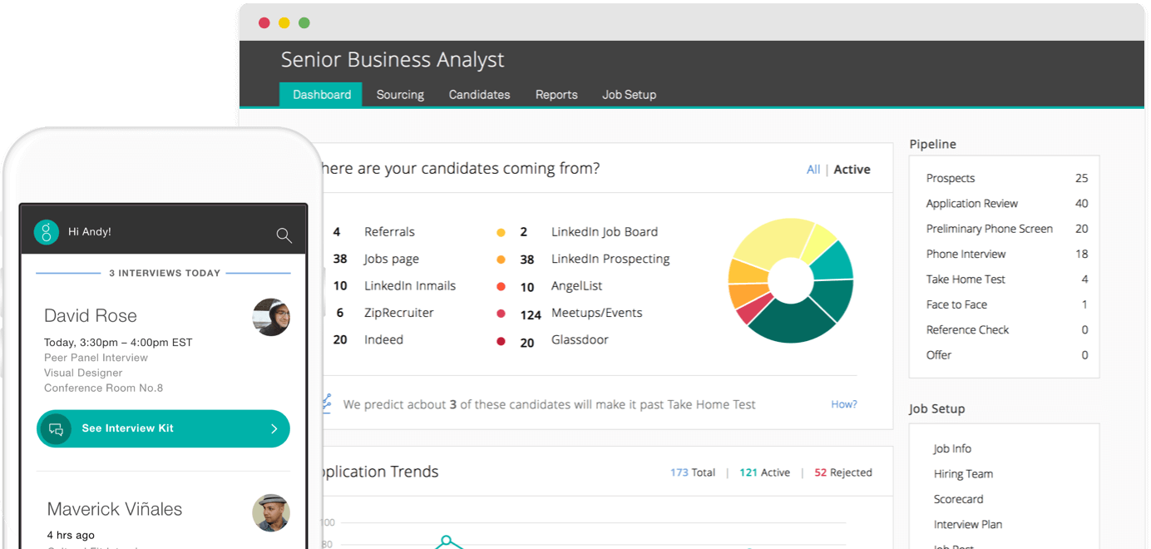The width and height of the screenshot is (1151, 549).
Task: Click the How? prediction link
Action: click(x=843, y=404)
